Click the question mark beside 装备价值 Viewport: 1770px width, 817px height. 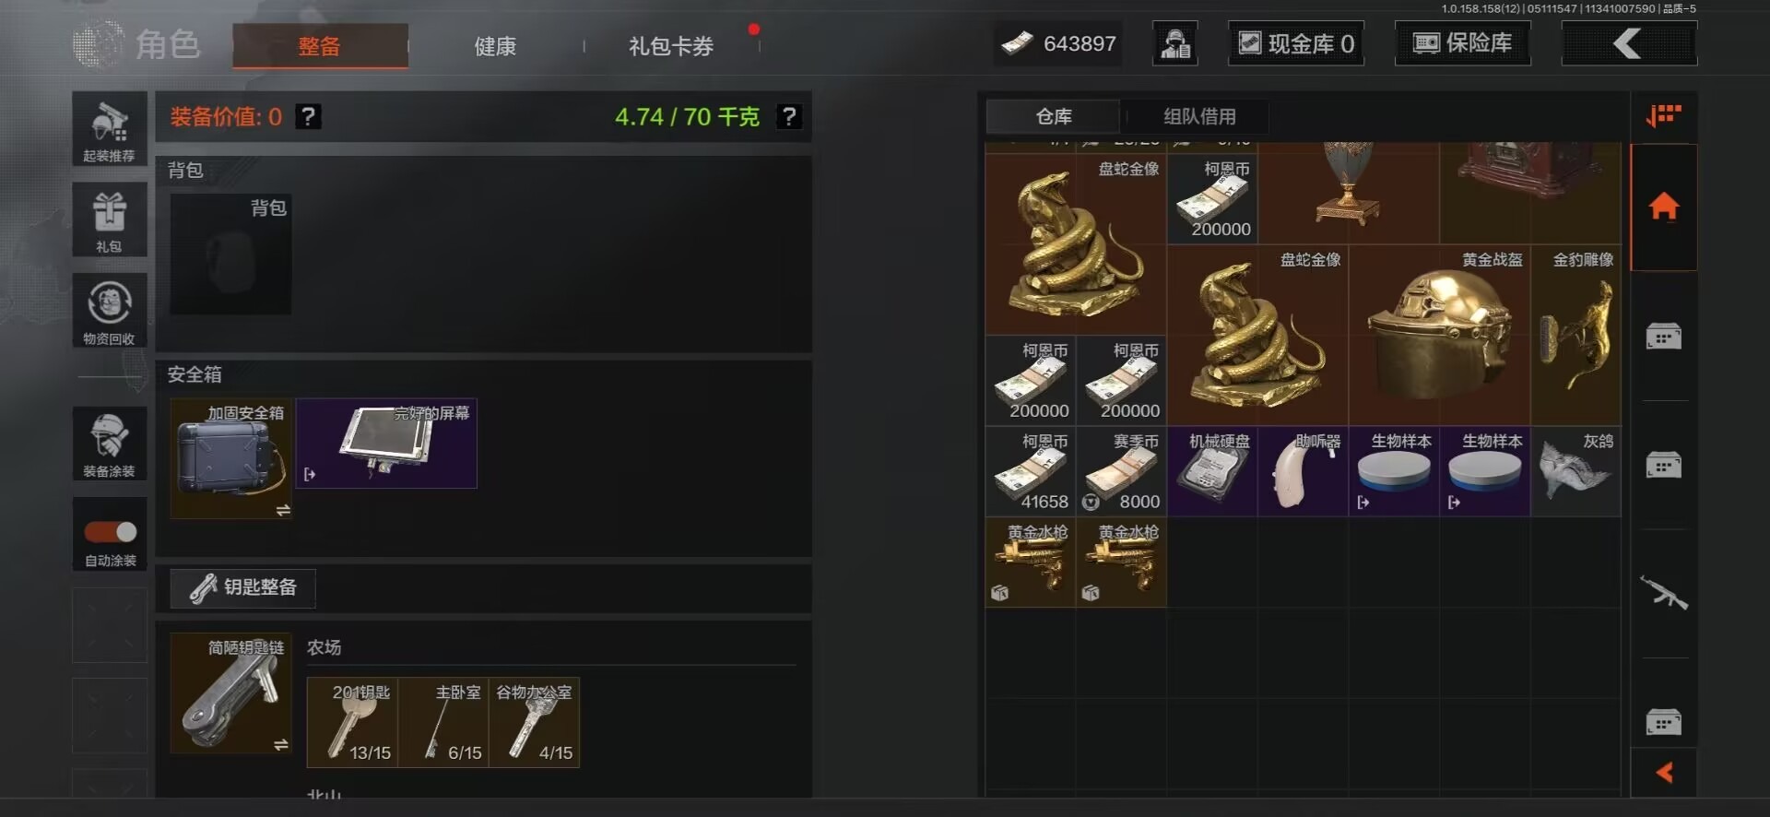pyautogui.click(x=309, y=116)
